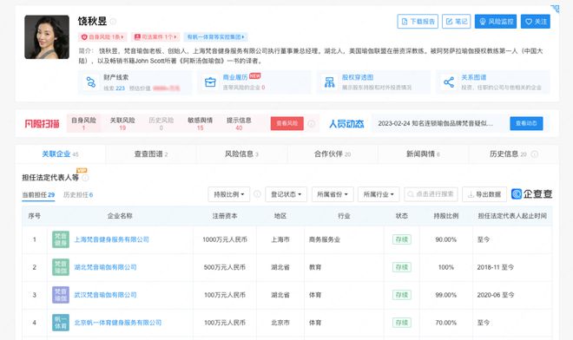Click the info icon next to 查看风险
Image resolution: width=573 pixels, height=340 pixels.
(x=311, y=123)
